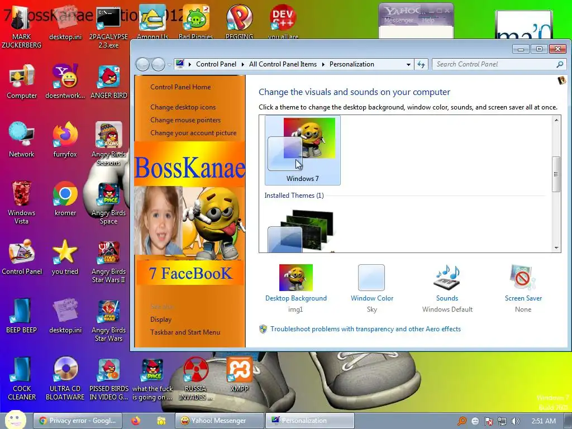Screen dimensions: 572x429
Task: Select the Computer desktop icon
Action: click(x=22, y=82)
